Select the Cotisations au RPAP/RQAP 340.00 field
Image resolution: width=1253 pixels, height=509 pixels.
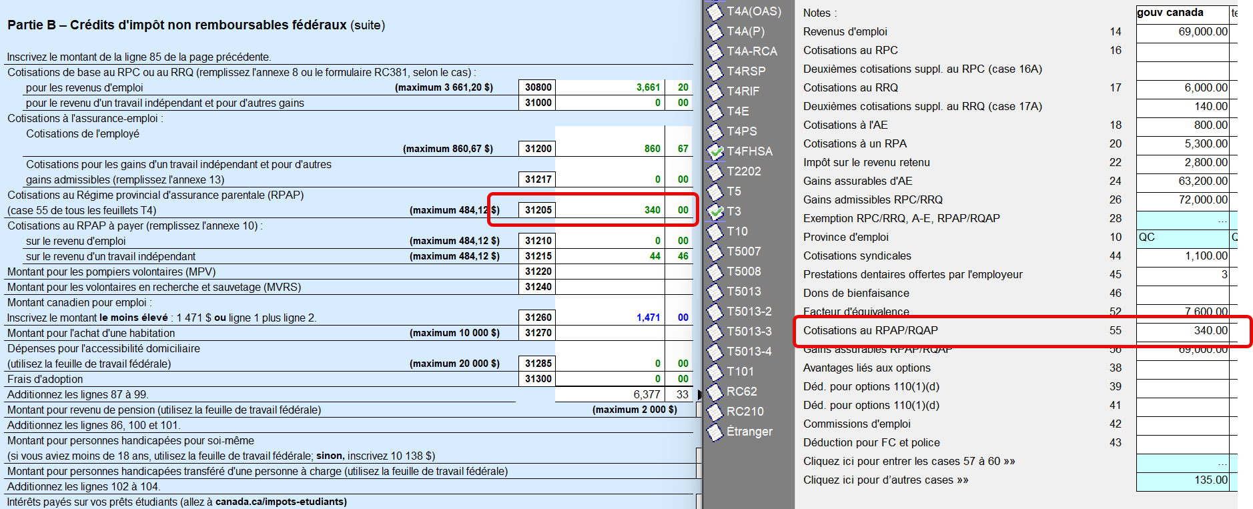tap(1182, 331)
